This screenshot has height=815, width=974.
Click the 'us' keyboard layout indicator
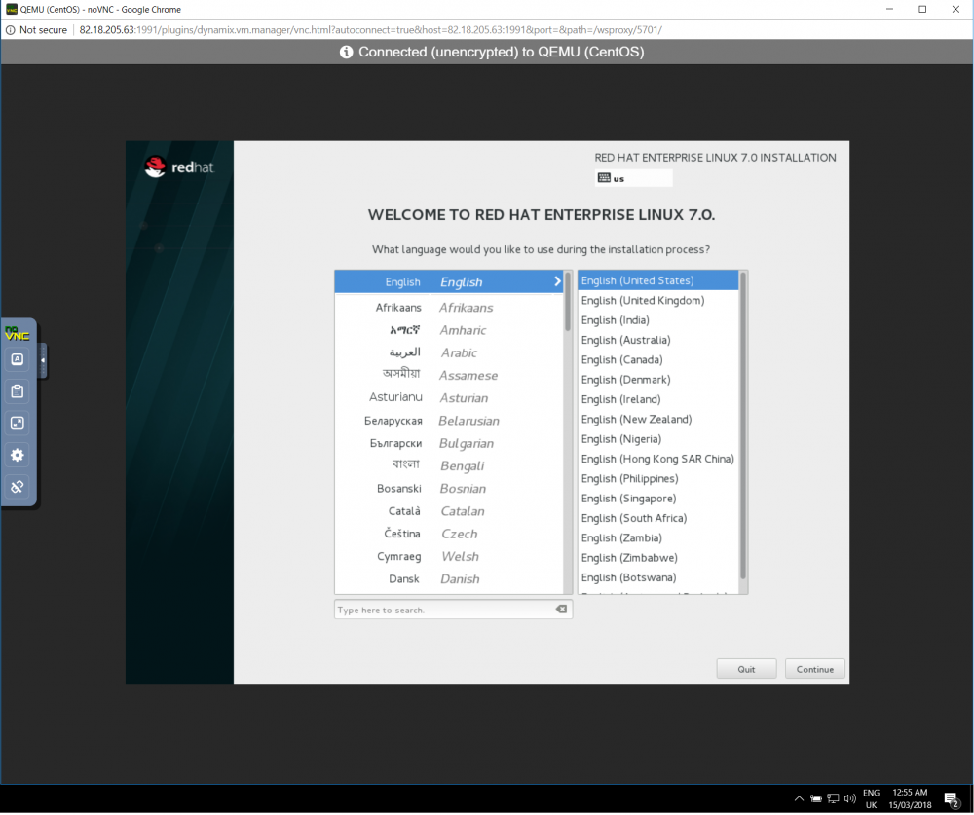pos(633,178)
